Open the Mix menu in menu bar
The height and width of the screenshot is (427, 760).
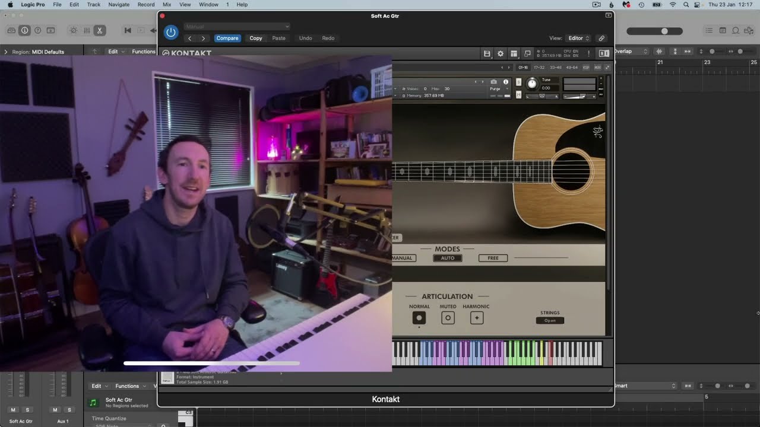pos(167,4)
